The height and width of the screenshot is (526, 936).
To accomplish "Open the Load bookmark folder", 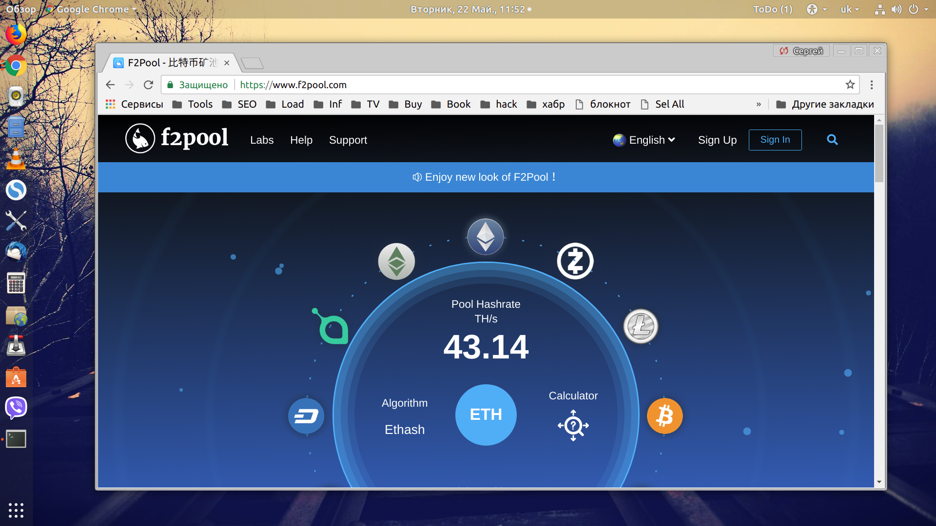I will [x=285, y=104].
